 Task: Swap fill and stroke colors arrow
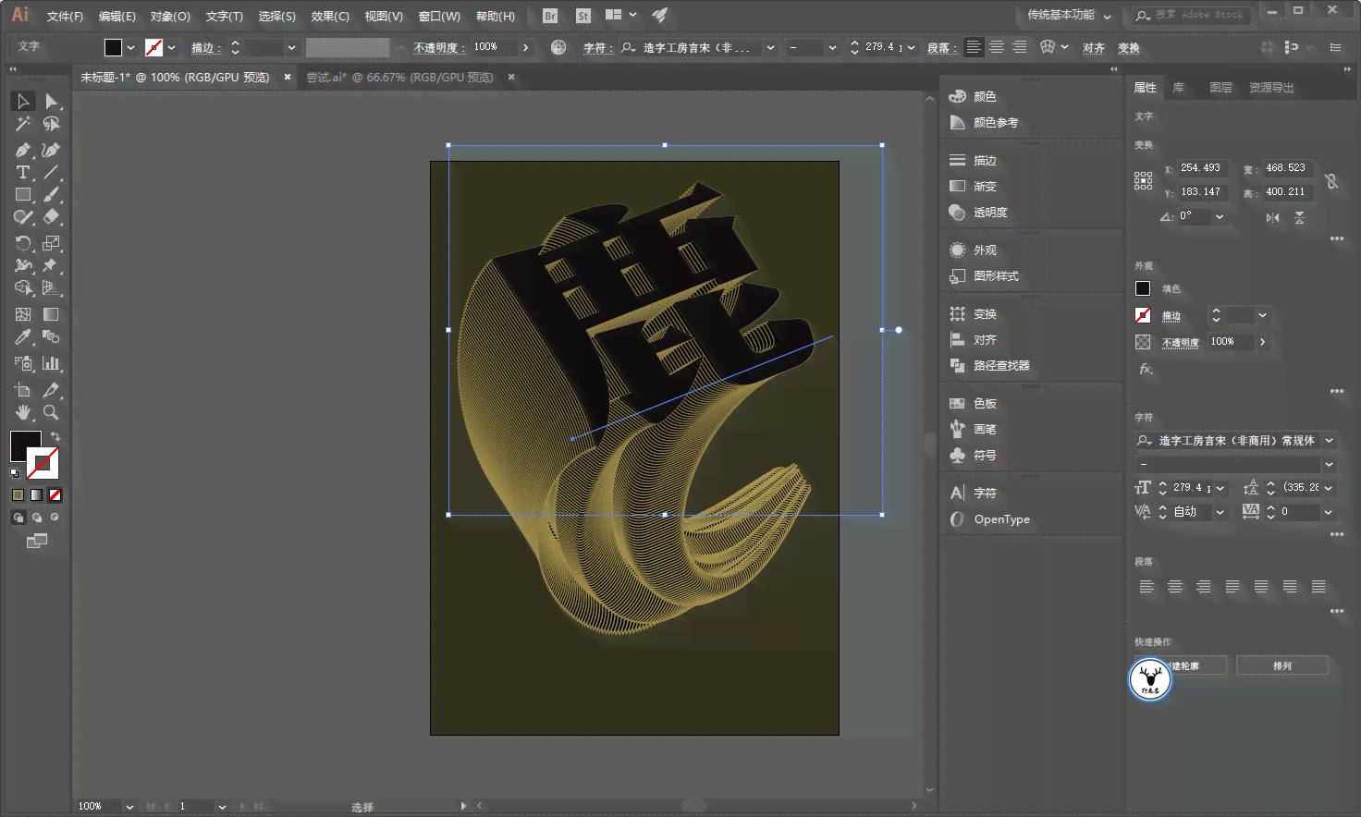point(55,436)
